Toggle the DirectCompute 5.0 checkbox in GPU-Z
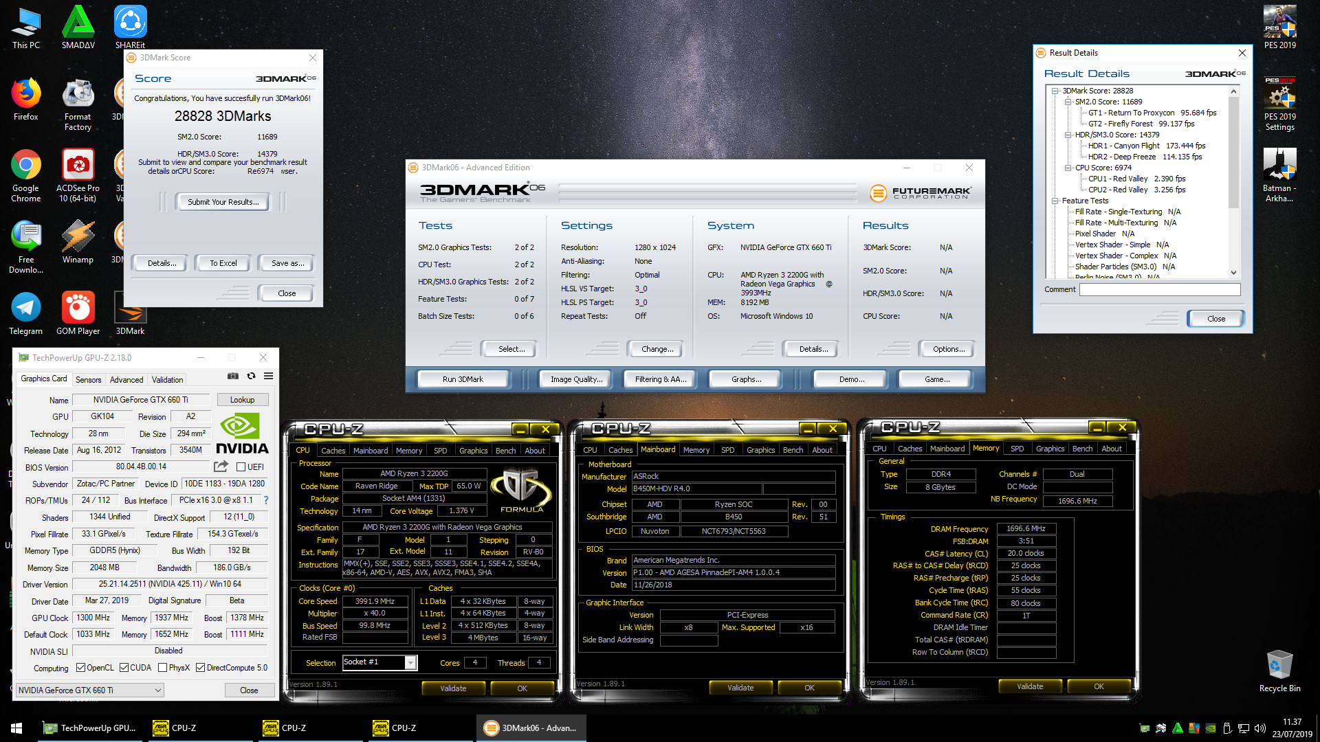 (200, 667)
